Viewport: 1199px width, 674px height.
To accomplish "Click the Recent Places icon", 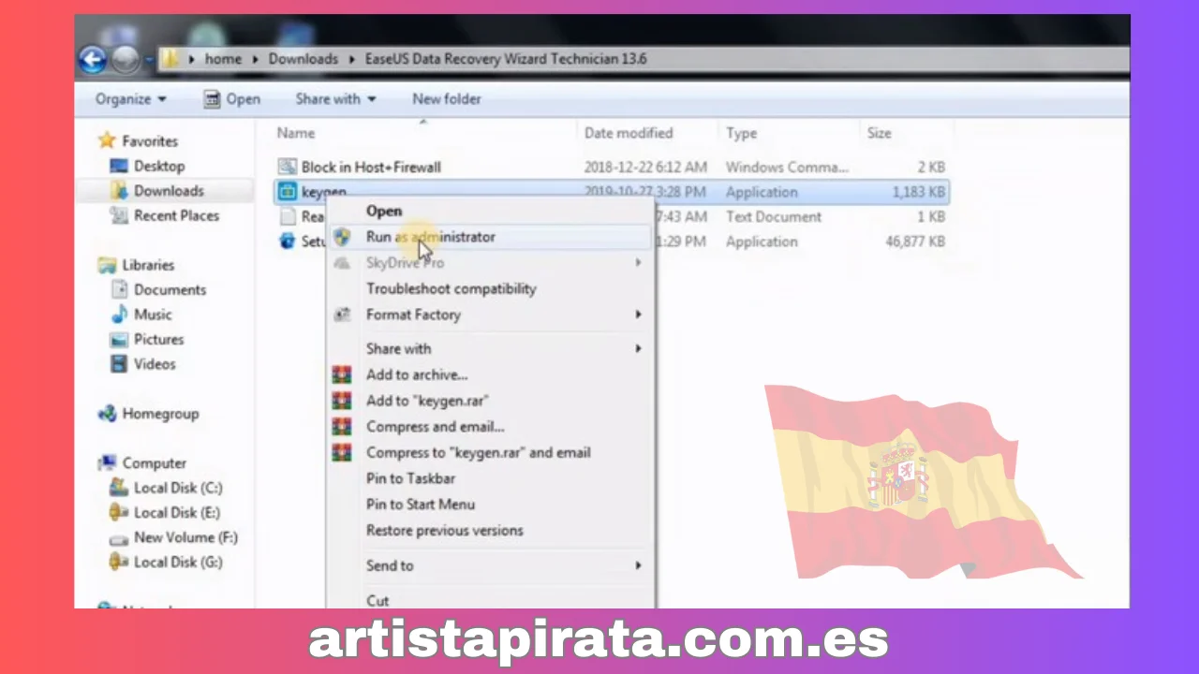I will 119,216.
